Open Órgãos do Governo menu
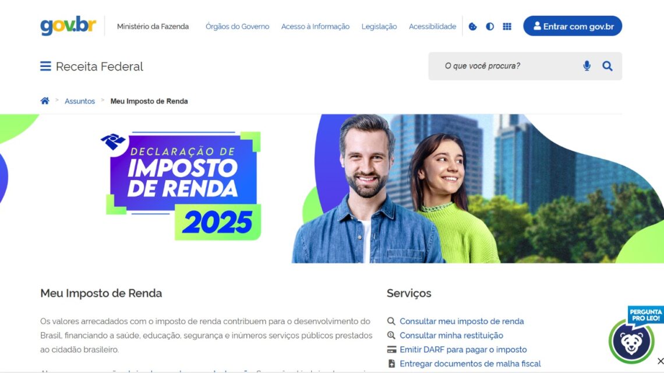Image resolution: width=664 pixels, height=373 pixels. (x=237, y=26)
